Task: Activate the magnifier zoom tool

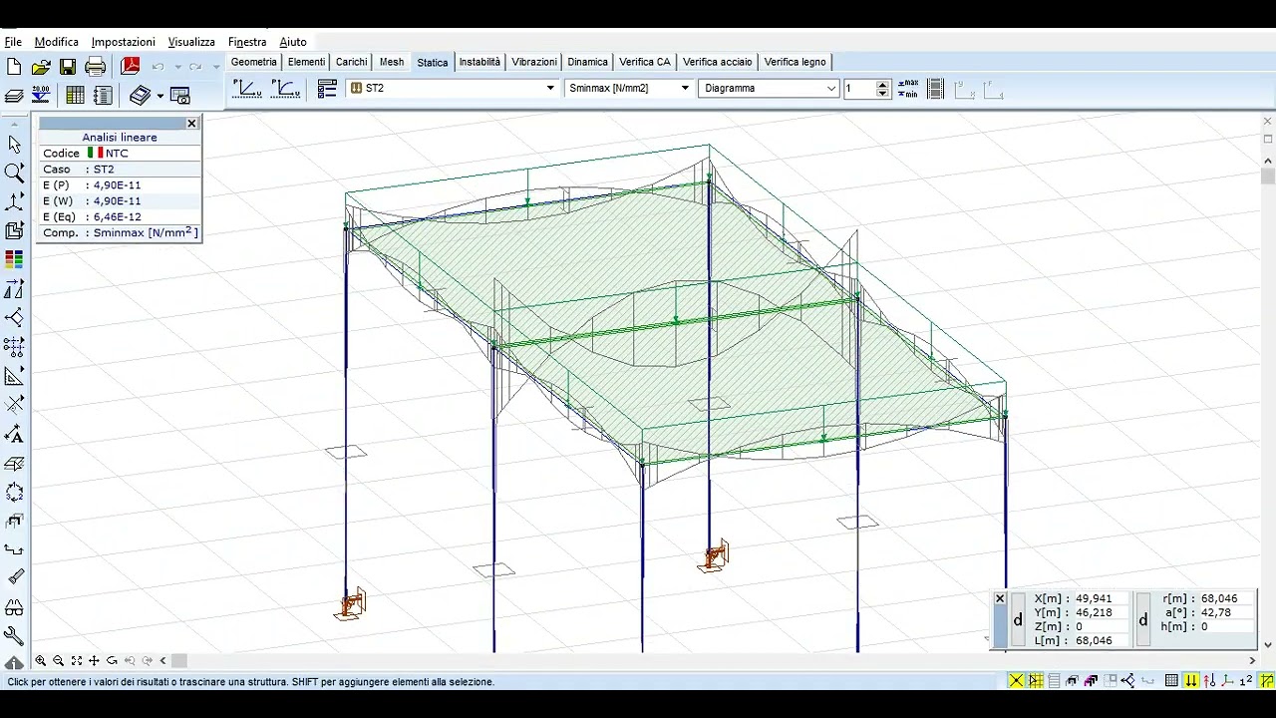Action: click(x=14, y=173)
